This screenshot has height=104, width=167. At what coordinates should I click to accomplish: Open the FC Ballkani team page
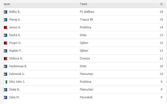[87, 12]
